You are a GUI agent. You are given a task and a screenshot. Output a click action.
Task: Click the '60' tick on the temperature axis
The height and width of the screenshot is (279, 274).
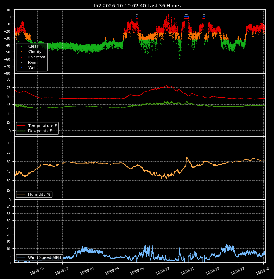(8, 96)
